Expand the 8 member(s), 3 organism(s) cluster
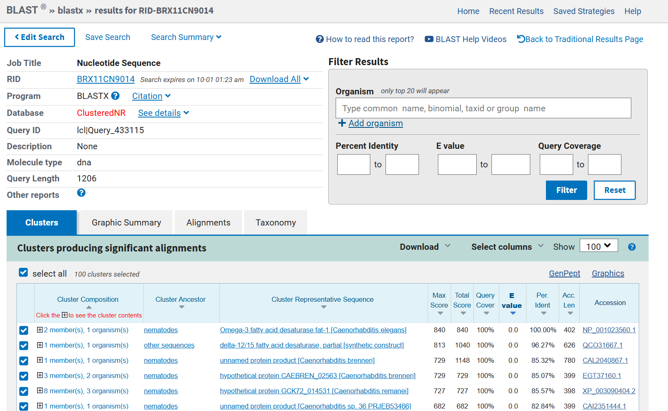 click(40, 390)
